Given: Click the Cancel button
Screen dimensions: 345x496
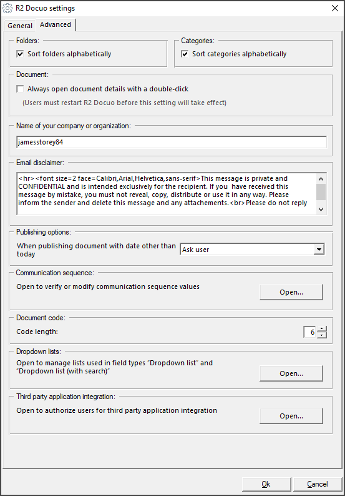Looking at the screenshot, I should (318, 484).
